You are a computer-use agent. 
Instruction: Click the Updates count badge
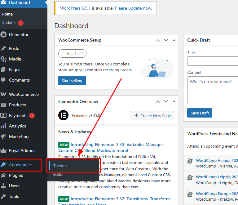click(21, 23)
